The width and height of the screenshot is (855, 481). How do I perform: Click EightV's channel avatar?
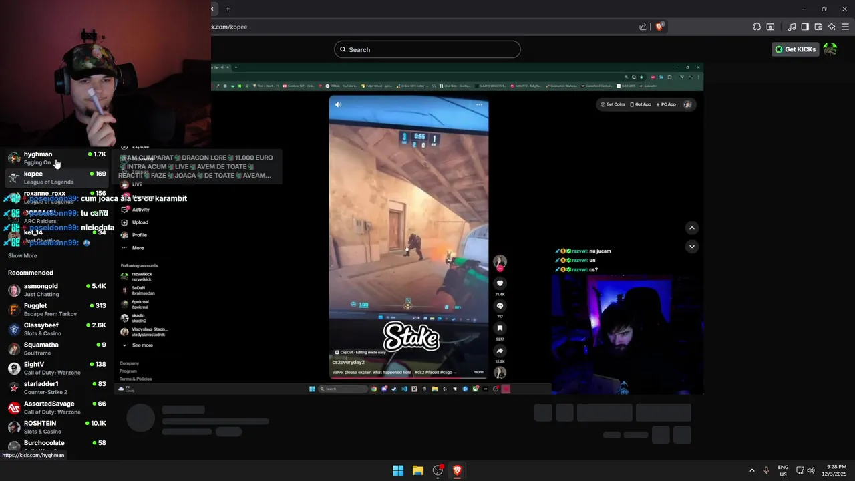point(14,368)
